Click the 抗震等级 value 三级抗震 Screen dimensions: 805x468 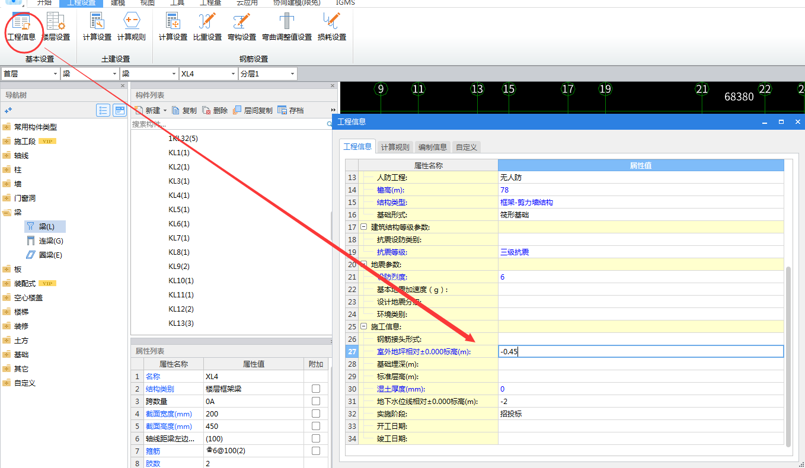point(641,252)
